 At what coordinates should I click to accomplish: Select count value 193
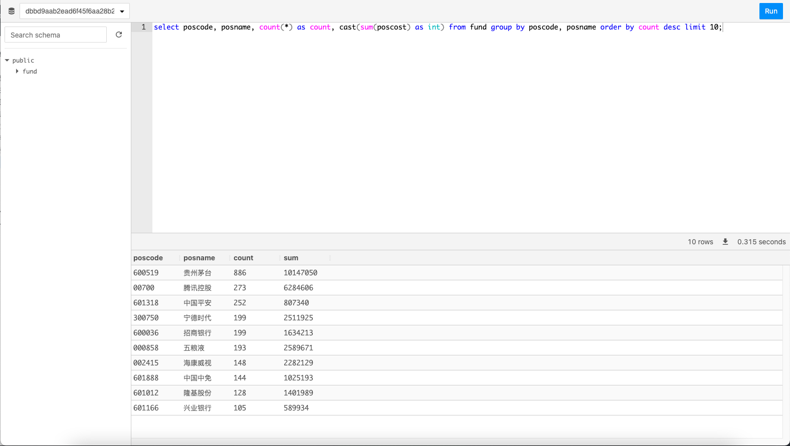pos(240,348)
